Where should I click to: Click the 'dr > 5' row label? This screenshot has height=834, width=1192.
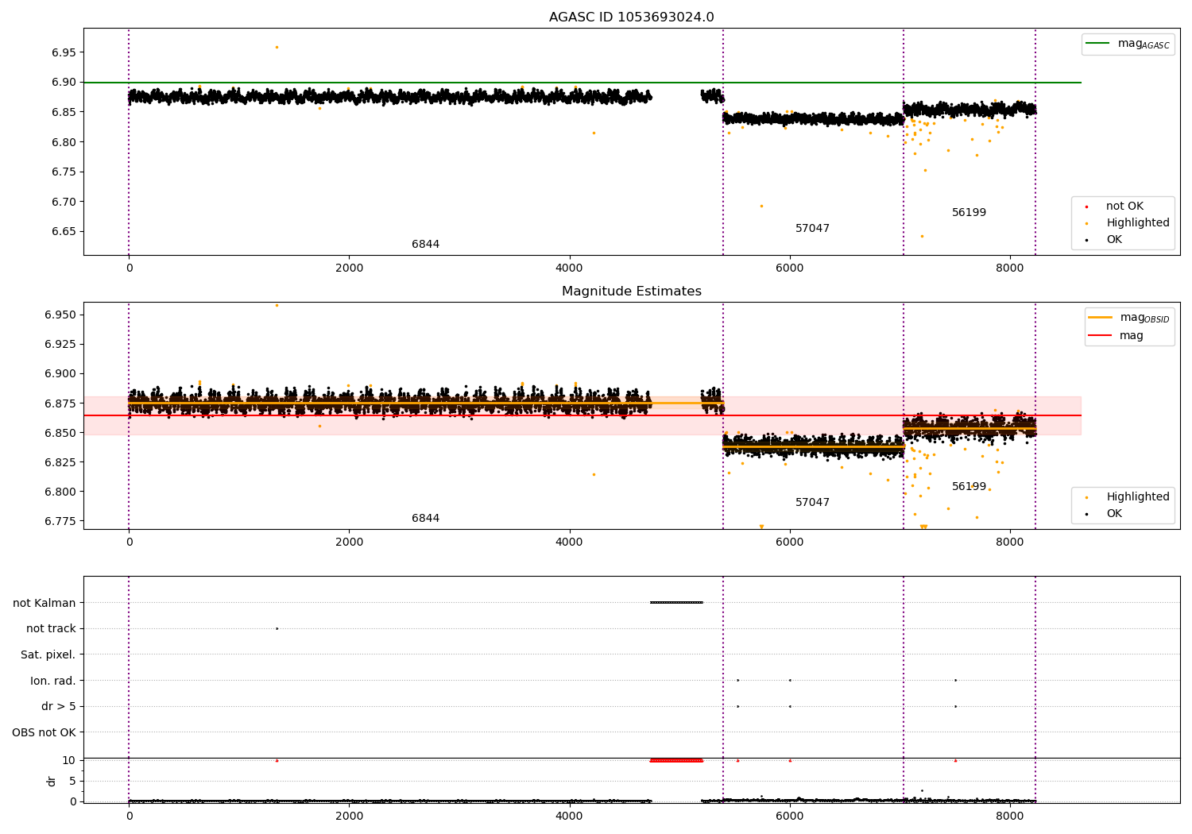point(59,706)
